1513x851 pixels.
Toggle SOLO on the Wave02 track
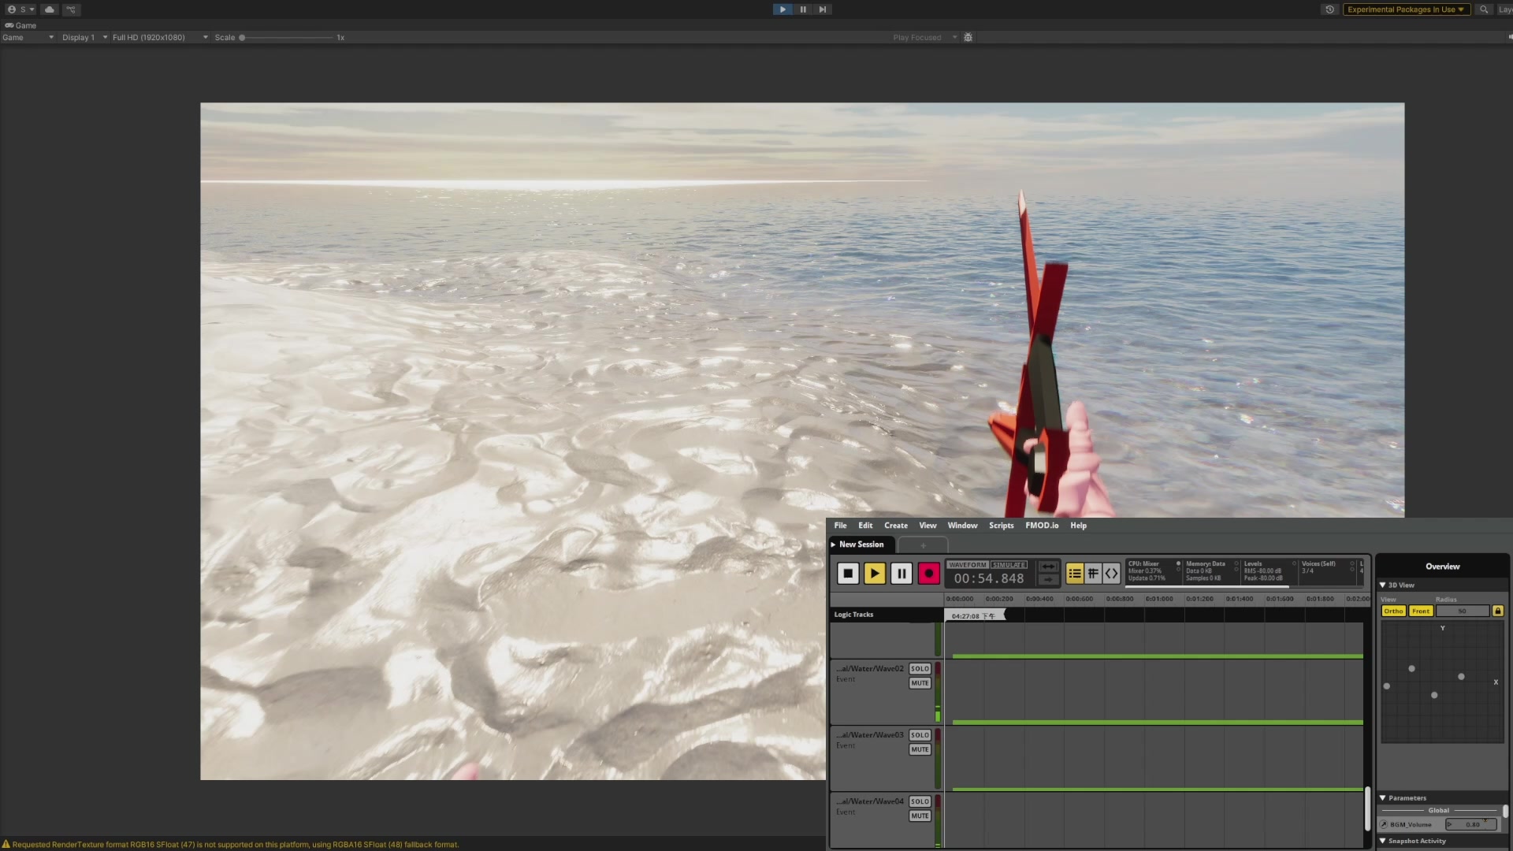(x=920, y=669)
